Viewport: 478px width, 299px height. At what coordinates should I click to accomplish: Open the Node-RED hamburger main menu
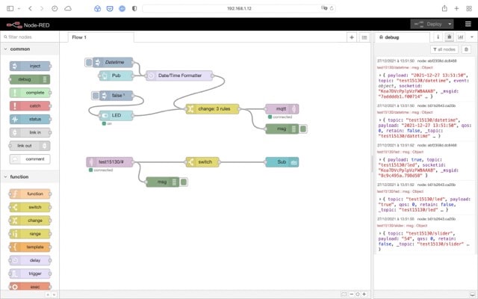coord(468,24)
